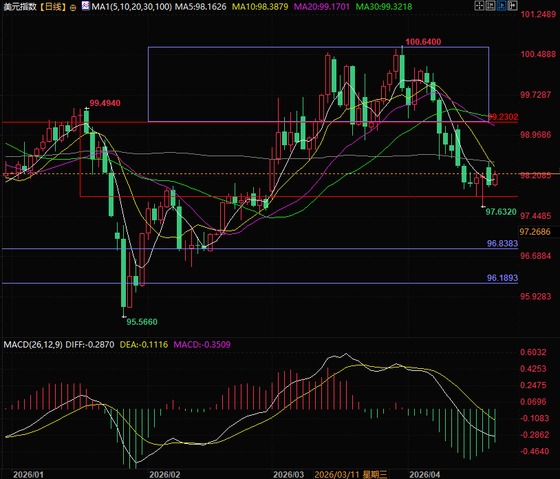Screen dimensions: 560x479
Task: Click the yellow MA10:98.3879 legend
Action: (259, 6)
